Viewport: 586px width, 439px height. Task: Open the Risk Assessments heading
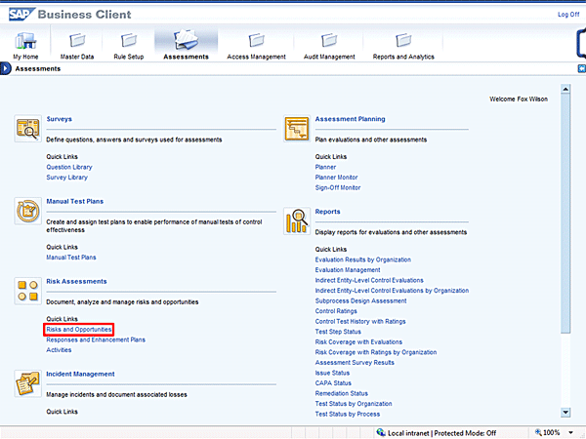[76, 282]
